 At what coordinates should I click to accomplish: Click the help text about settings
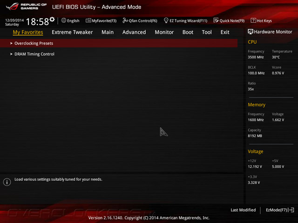coord(58,179)
